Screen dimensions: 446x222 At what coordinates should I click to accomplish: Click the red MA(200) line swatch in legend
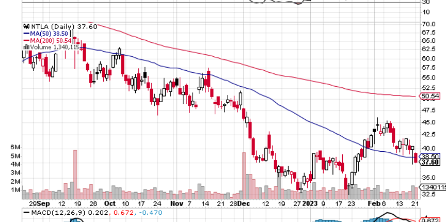tap(26, 40)
